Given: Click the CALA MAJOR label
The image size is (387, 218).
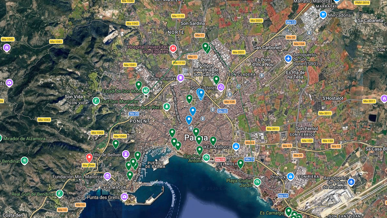Looking at the screenshot, I should [x=113, y=188].
